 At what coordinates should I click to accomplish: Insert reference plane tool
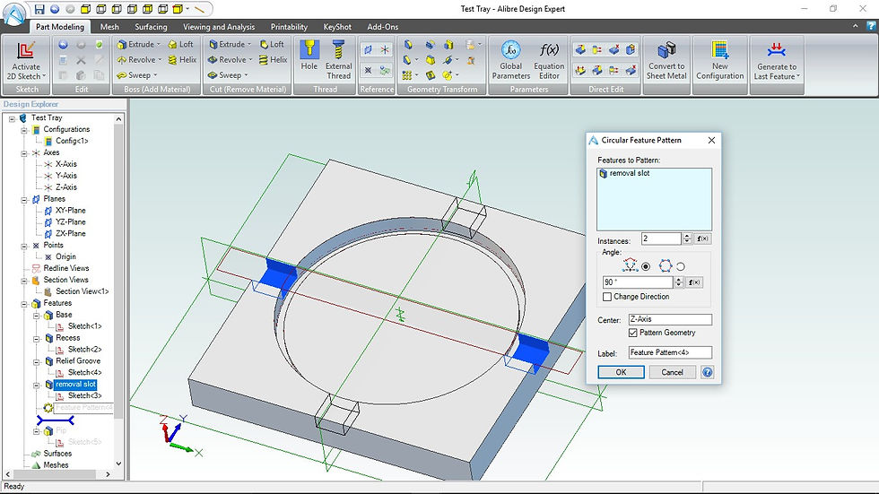(368, 50)
